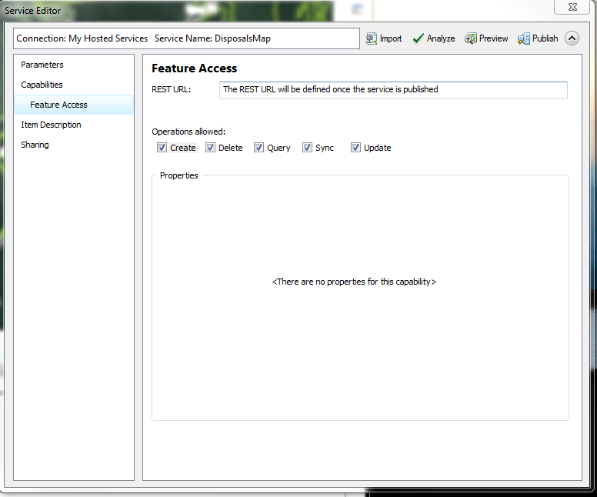The height and width of the screenshot is (497, 597).
Task: Click the Import toolbar icon
Action: [x=371, y=38]
